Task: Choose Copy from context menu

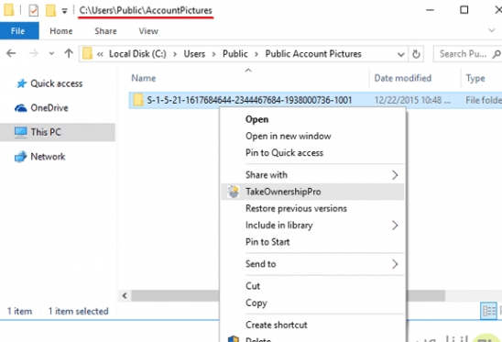Action: 256,303
